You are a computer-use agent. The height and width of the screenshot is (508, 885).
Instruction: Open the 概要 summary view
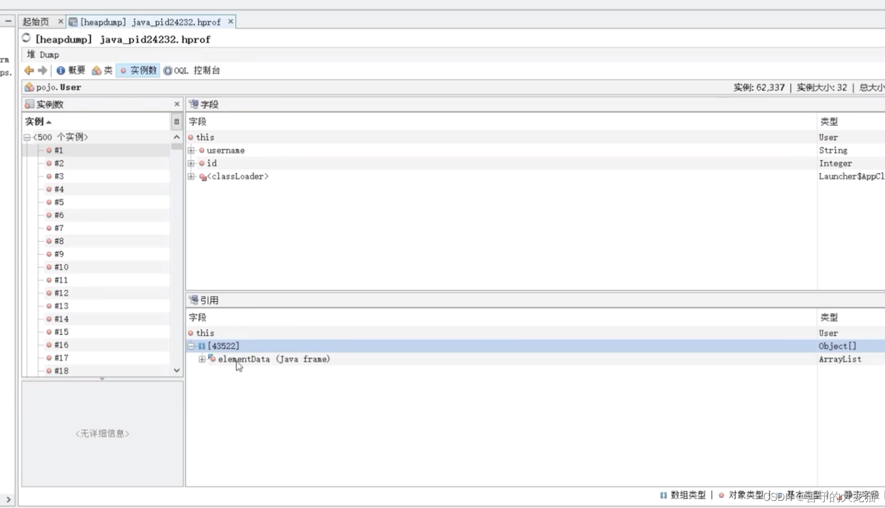point(71,70)
